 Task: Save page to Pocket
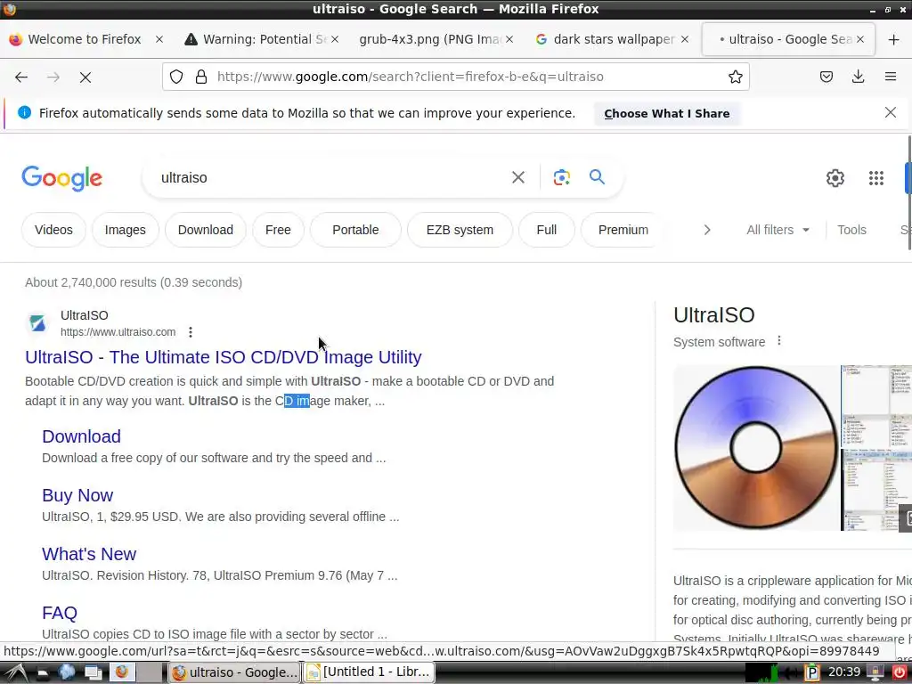click(826, 77)
